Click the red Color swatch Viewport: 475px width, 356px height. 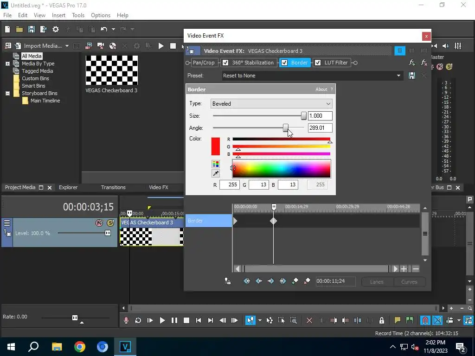215,146
